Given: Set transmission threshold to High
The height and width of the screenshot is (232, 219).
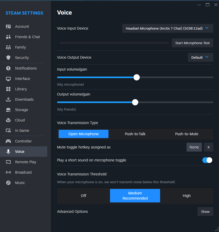Looking at the screenshot, I should [x=187, y=196].
